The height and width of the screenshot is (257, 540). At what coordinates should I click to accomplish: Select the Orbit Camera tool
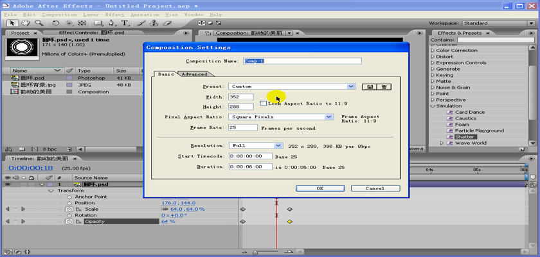69,23
